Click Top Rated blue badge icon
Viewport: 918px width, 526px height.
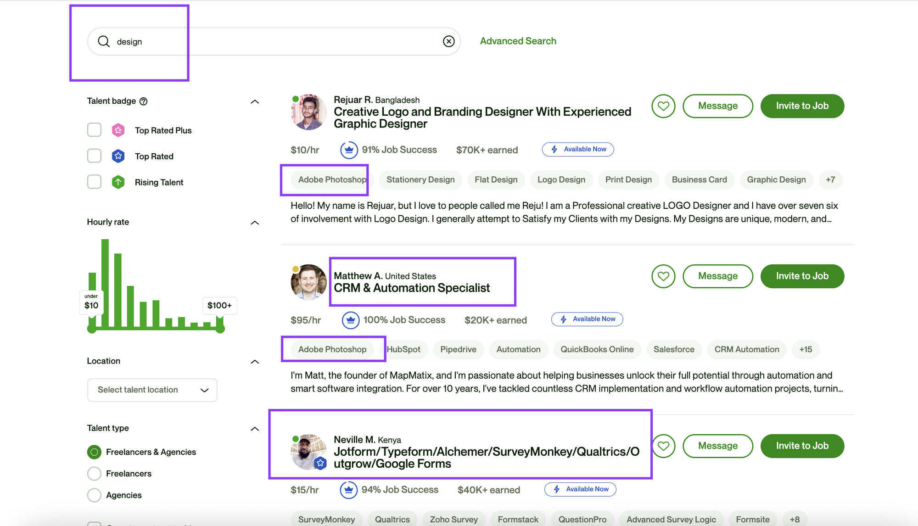pos(118,156)
